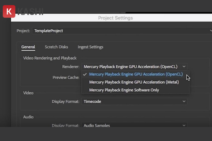
Task: Select Mercury Playback Engine GPU Acceleration (OpenCL) option
Action: tap(136, 74)
